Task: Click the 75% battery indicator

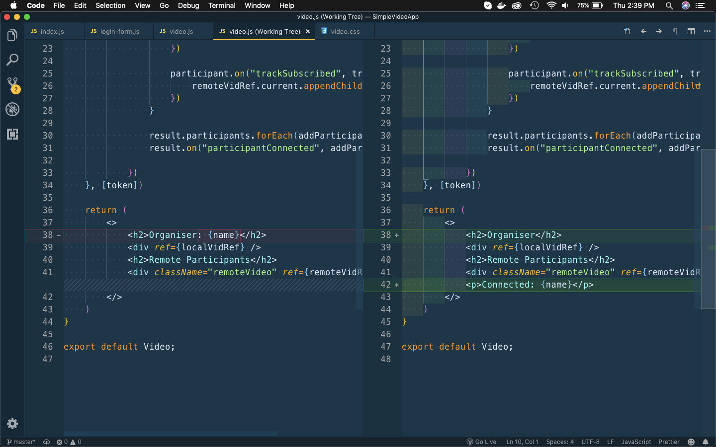Action: (x=590, y=5)
